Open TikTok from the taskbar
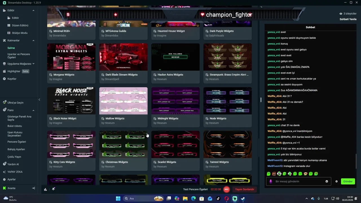The width and height of the screenshot is (361, 203). click(x=218, y=198)
